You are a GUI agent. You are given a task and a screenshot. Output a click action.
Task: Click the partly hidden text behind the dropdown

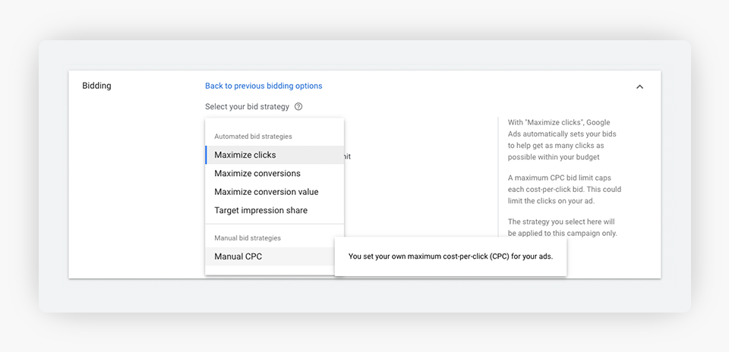coord(347,156)
